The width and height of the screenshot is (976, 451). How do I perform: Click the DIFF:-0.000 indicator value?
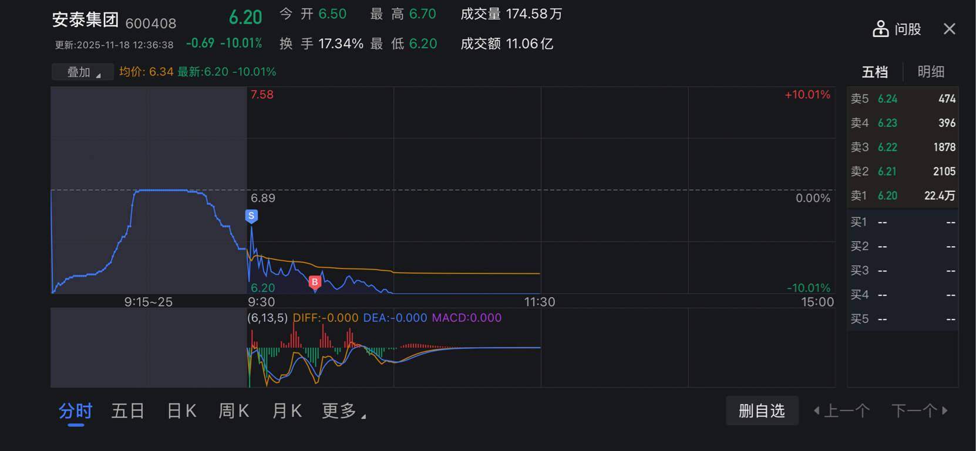pyautogui.click(x=325, y=318)
